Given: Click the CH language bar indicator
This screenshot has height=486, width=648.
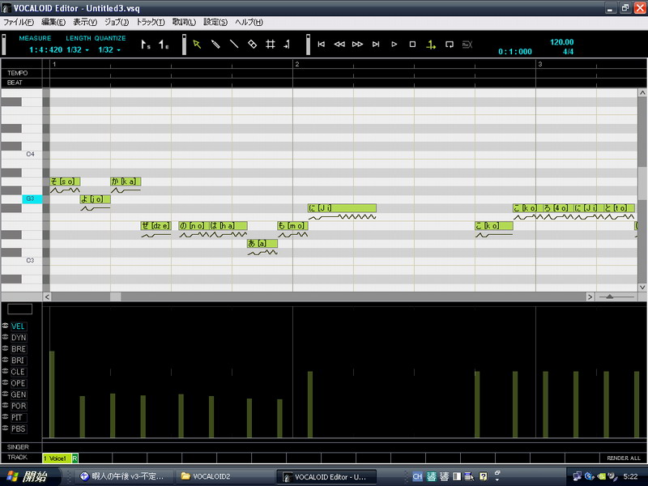Looking at the screenshot, I should coord(417,476).
